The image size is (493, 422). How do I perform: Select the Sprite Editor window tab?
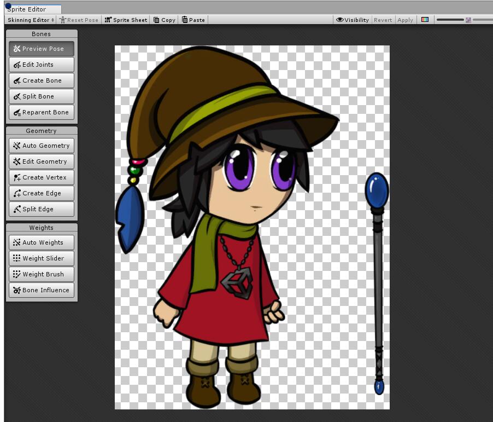point(33,9)
